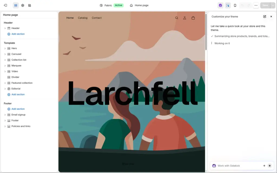Click Add section under Template
The height and width of the screenshot is (173, 277).
[16, 95]
